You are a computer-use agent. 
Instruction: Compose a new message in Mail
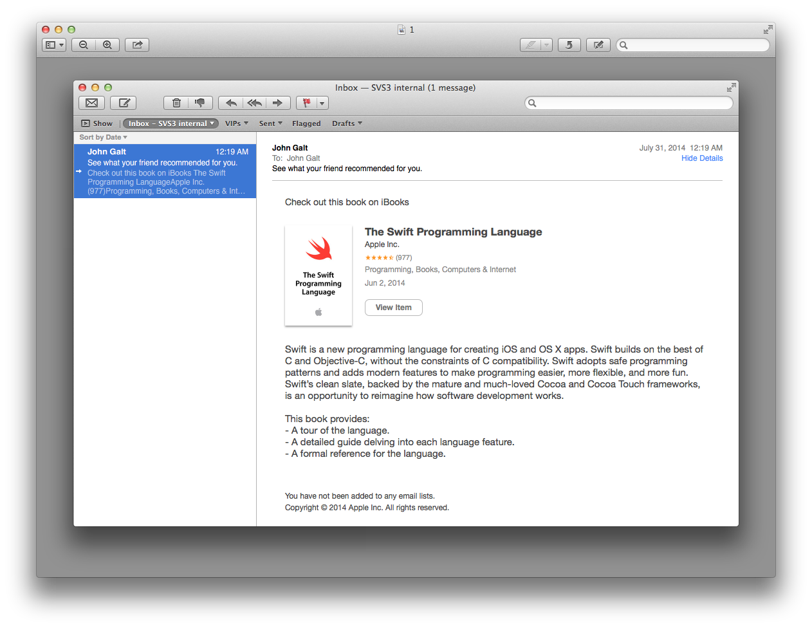point(124,103)
